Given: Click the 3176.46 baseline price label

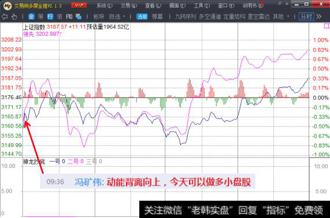Looking at the screenshot, I should pyautogui.click(x=12, y=97).
